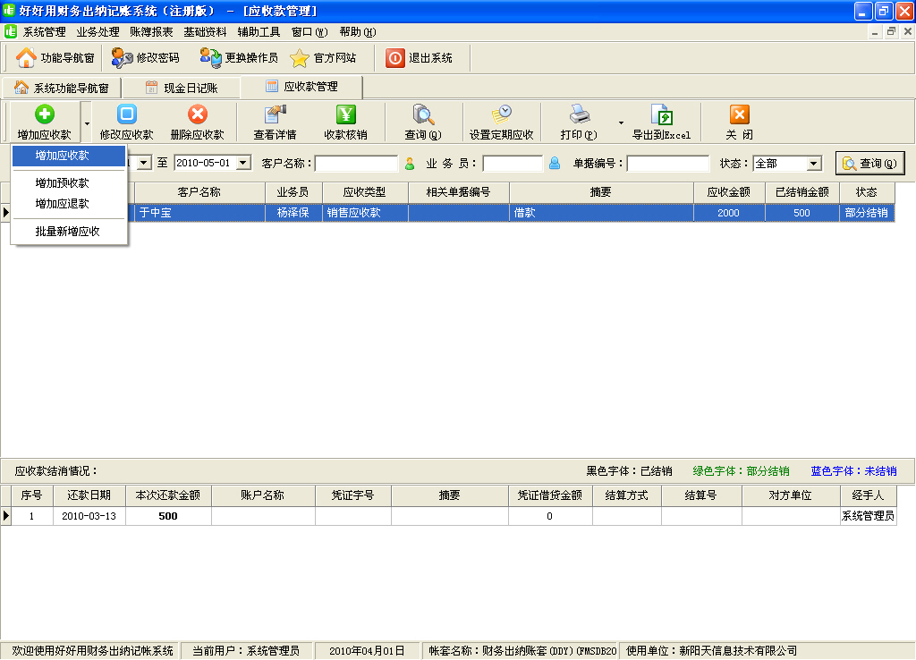
Task: Select 增加预收款 from the dropdown menu
Action: tap(63, 183)
